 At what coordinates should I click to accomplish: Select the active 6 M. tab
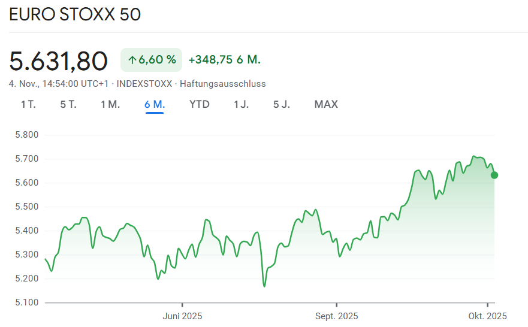(x=155, y=104)
